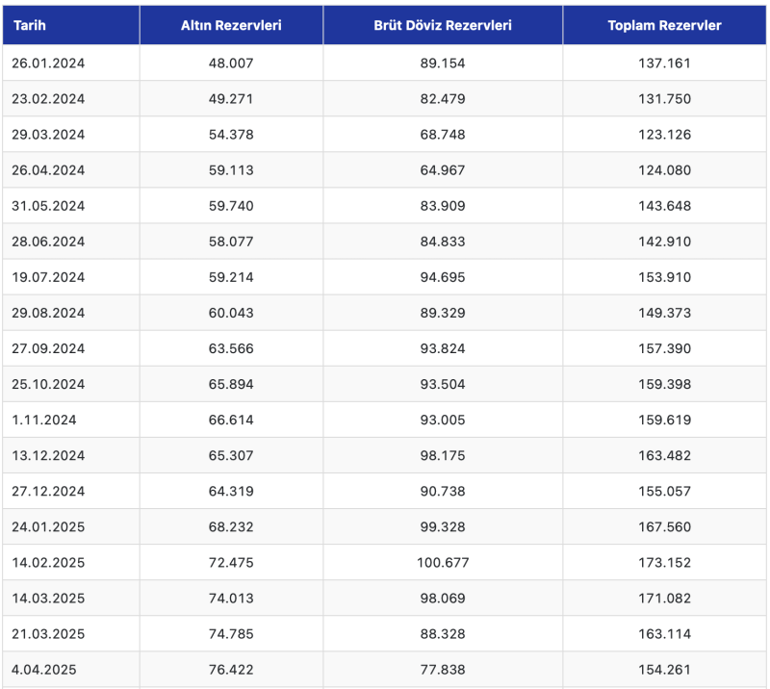Click the Brüt Döviz Rezervleri header

click(x=443, y=25)
